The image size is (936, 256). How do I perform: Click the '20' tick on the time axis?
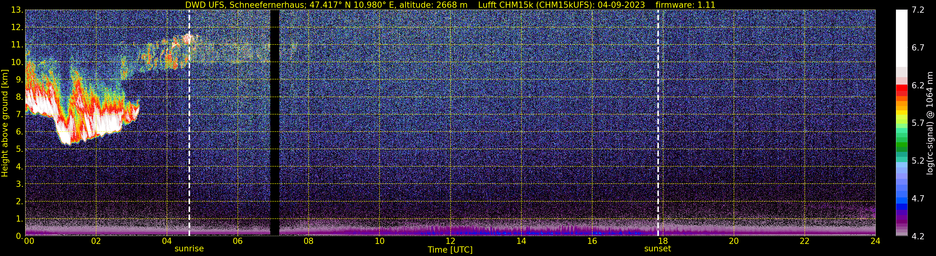[734, 241]
